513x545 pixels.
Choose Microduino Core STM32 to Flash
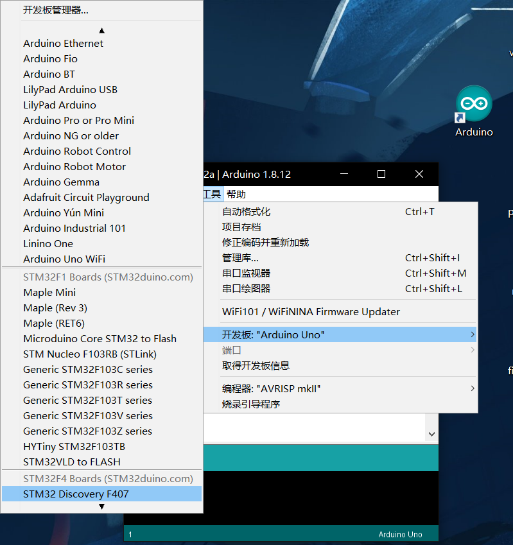pos(101,338)
